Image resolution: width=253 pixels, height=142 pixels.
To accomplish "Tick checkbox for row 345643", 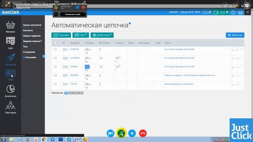I will coord(55,67).
